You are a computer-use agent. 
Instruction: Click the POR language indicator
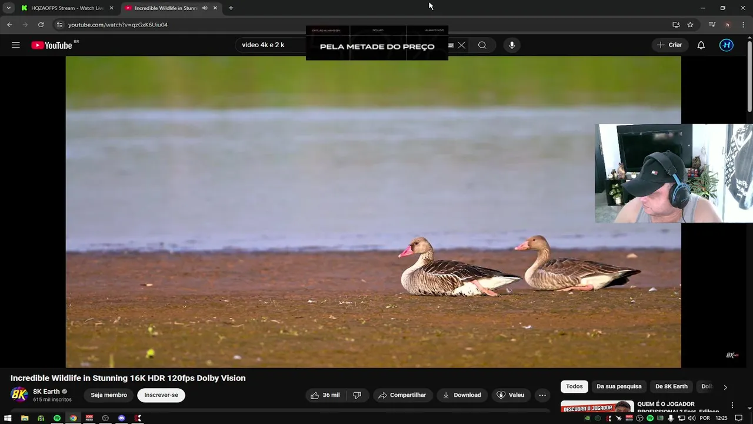click(705, 418)
